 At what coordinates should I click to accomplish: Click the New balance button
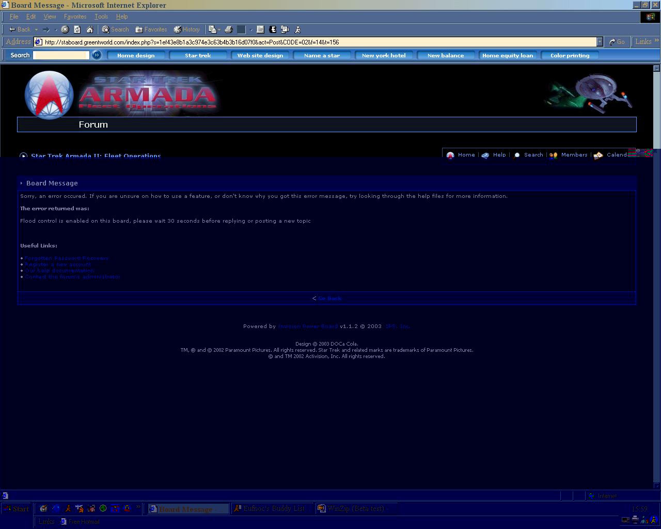tap(446, 55)
